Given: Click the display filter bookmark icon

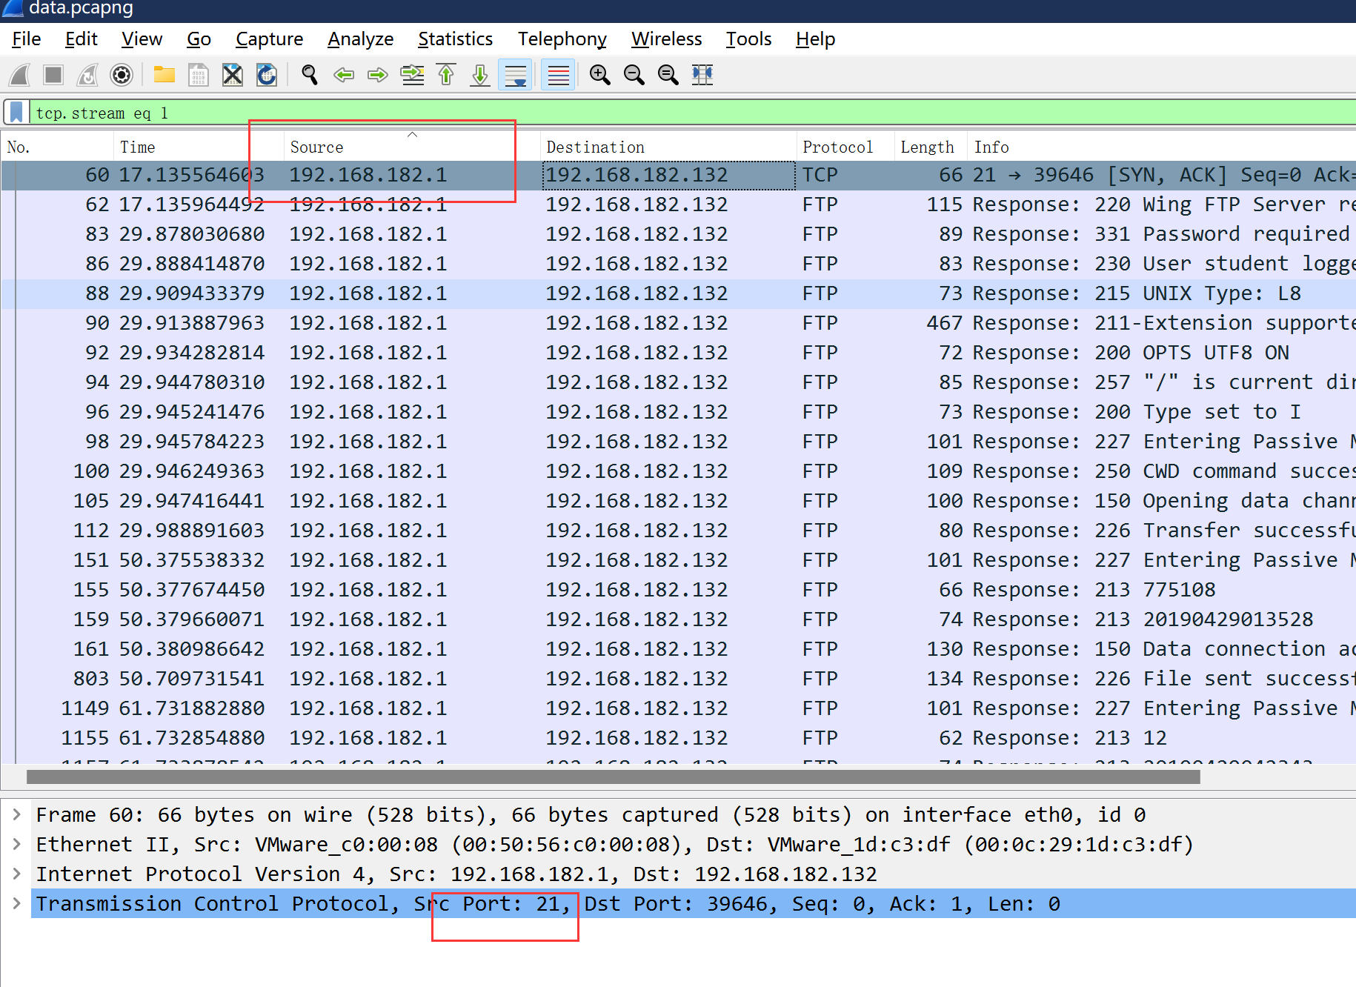Looking at the screenshot, I should click(x=16, y=113).
